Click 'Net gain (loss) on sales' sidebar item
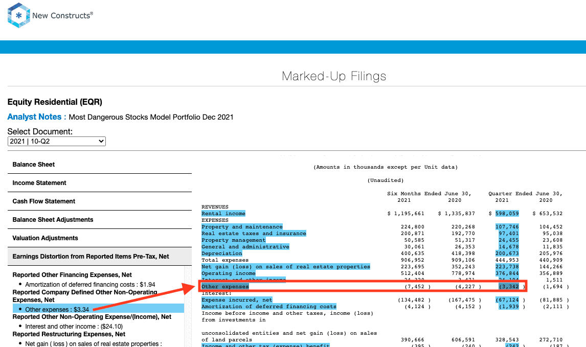 [94, 343]
